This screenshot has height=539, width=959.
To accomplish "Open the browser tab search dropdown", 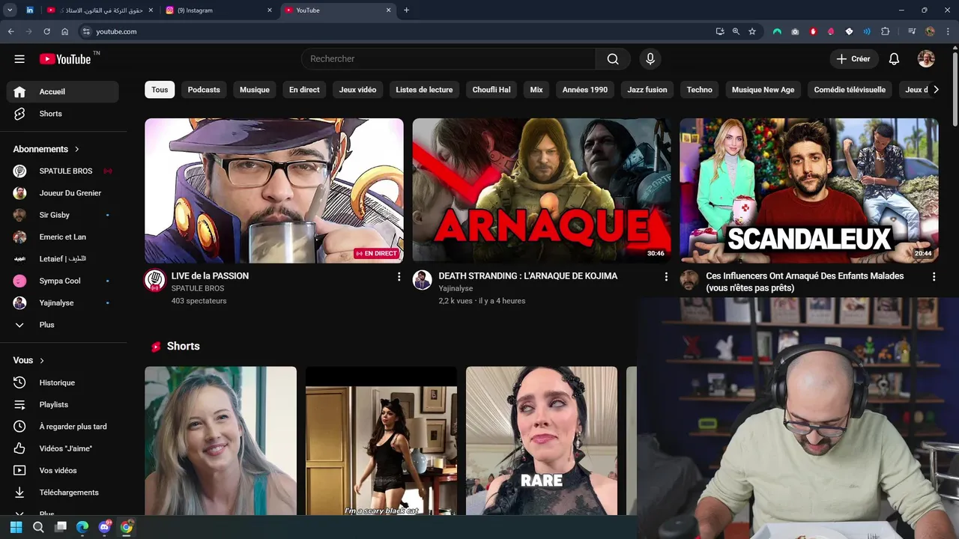I will [x=10, y=10].
